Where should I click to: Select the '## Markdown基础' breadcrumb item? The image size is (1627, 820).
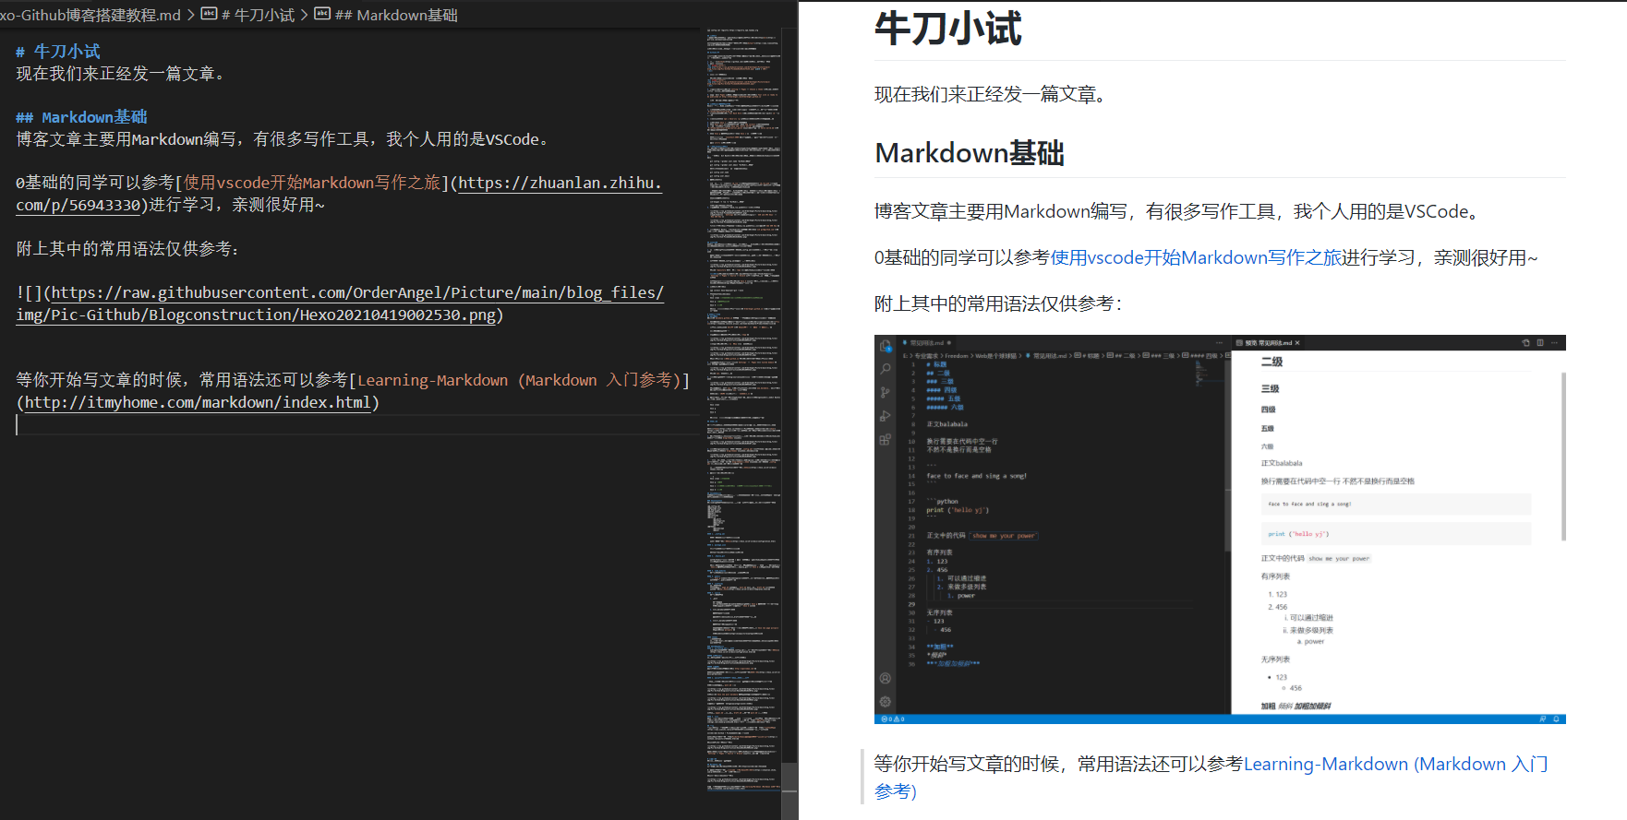396,15
